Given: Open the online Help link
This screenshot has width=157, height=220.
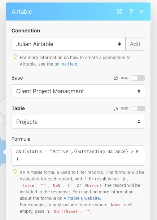Looking at the screenshot, I should pos(66,64).
